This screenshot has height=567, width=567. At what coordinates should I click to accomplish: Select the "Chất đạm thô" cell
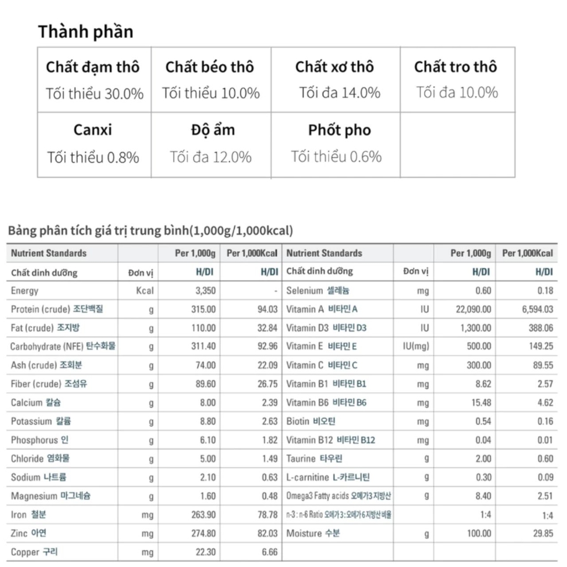(94, 80)
